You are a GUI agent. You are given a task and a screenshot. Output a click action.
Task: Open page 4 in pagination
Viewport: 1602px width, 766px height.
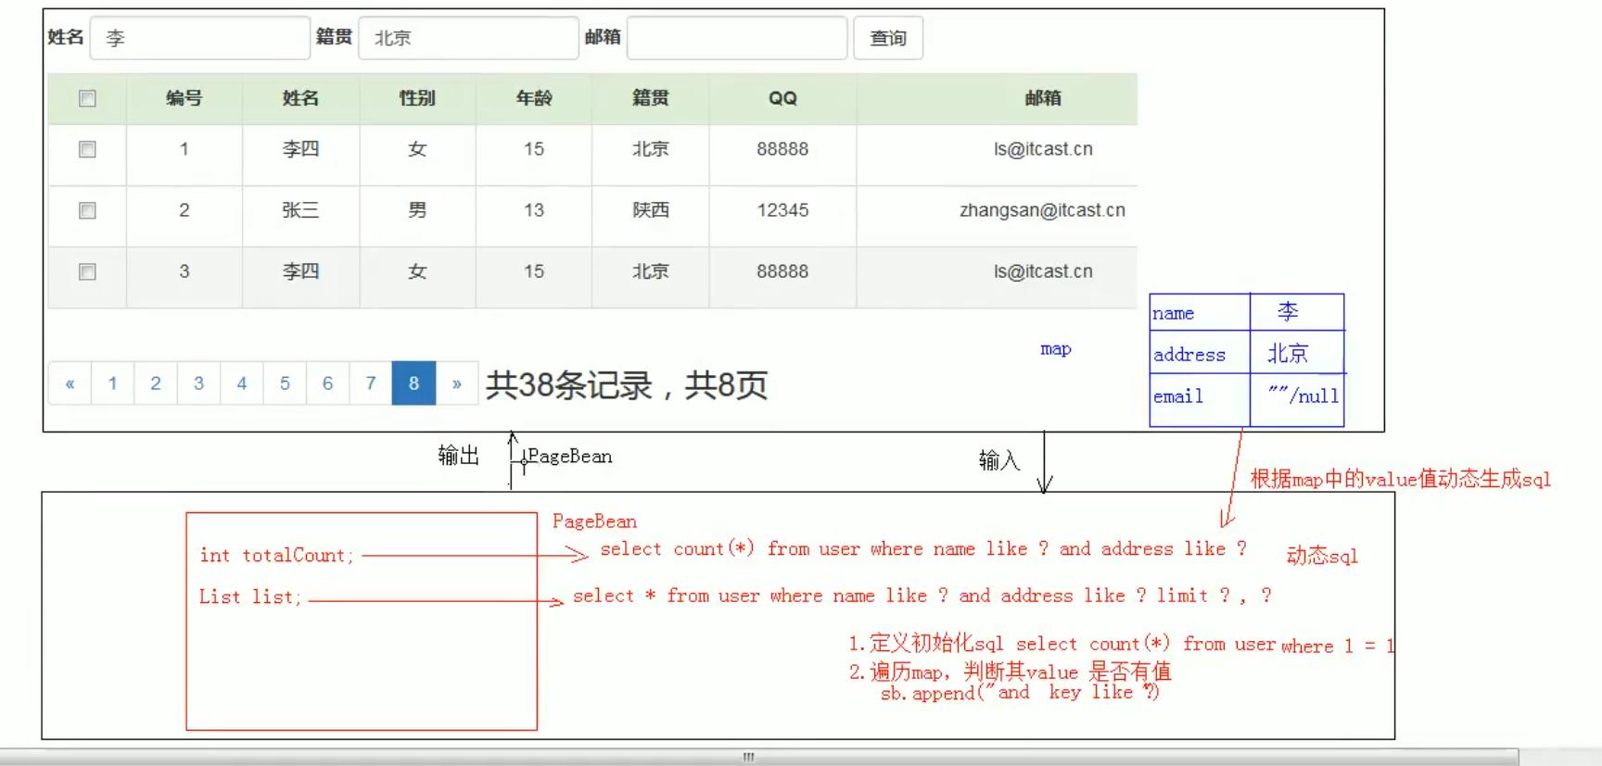point(242,383)
